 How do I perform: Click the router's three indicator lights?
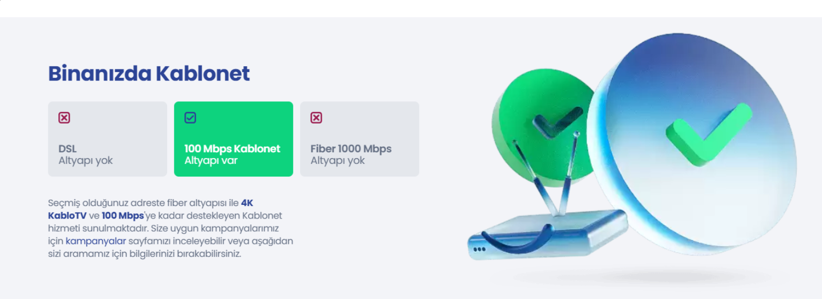pos(479,249)
